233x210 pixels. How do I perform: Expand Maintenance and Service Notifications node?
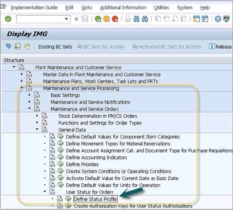(29, 101)
